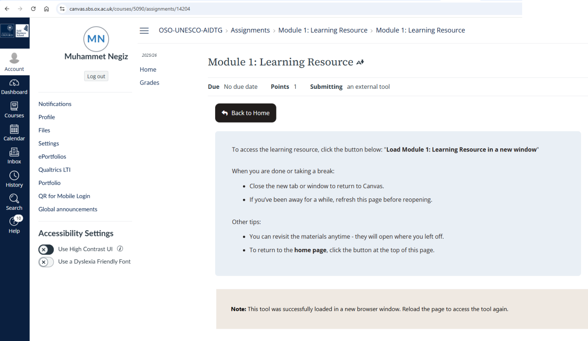Open the Help icon with badge
Screen dimensions: 588x341
pos(14,222)
